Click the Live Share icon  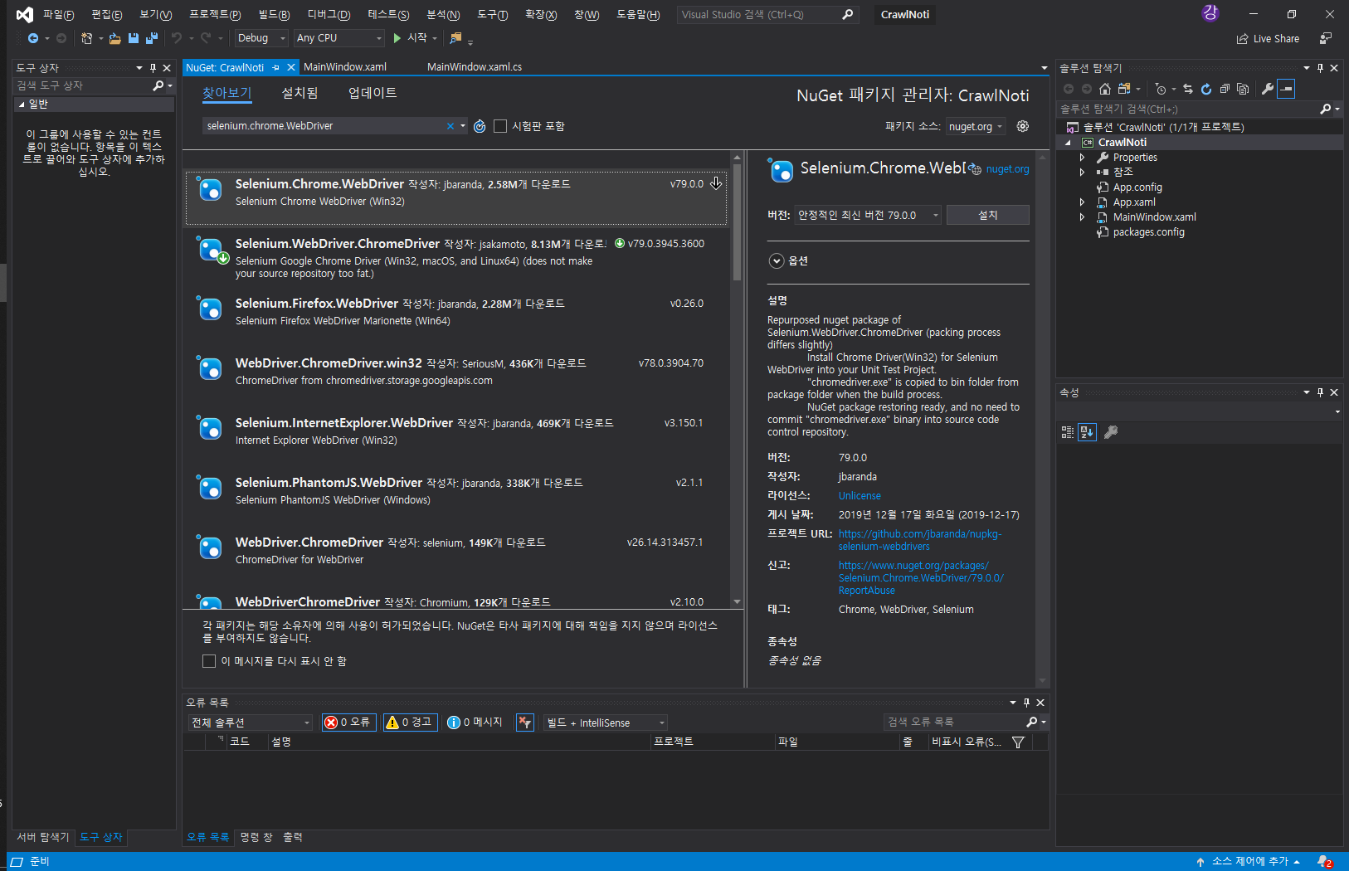[1242, 39]
